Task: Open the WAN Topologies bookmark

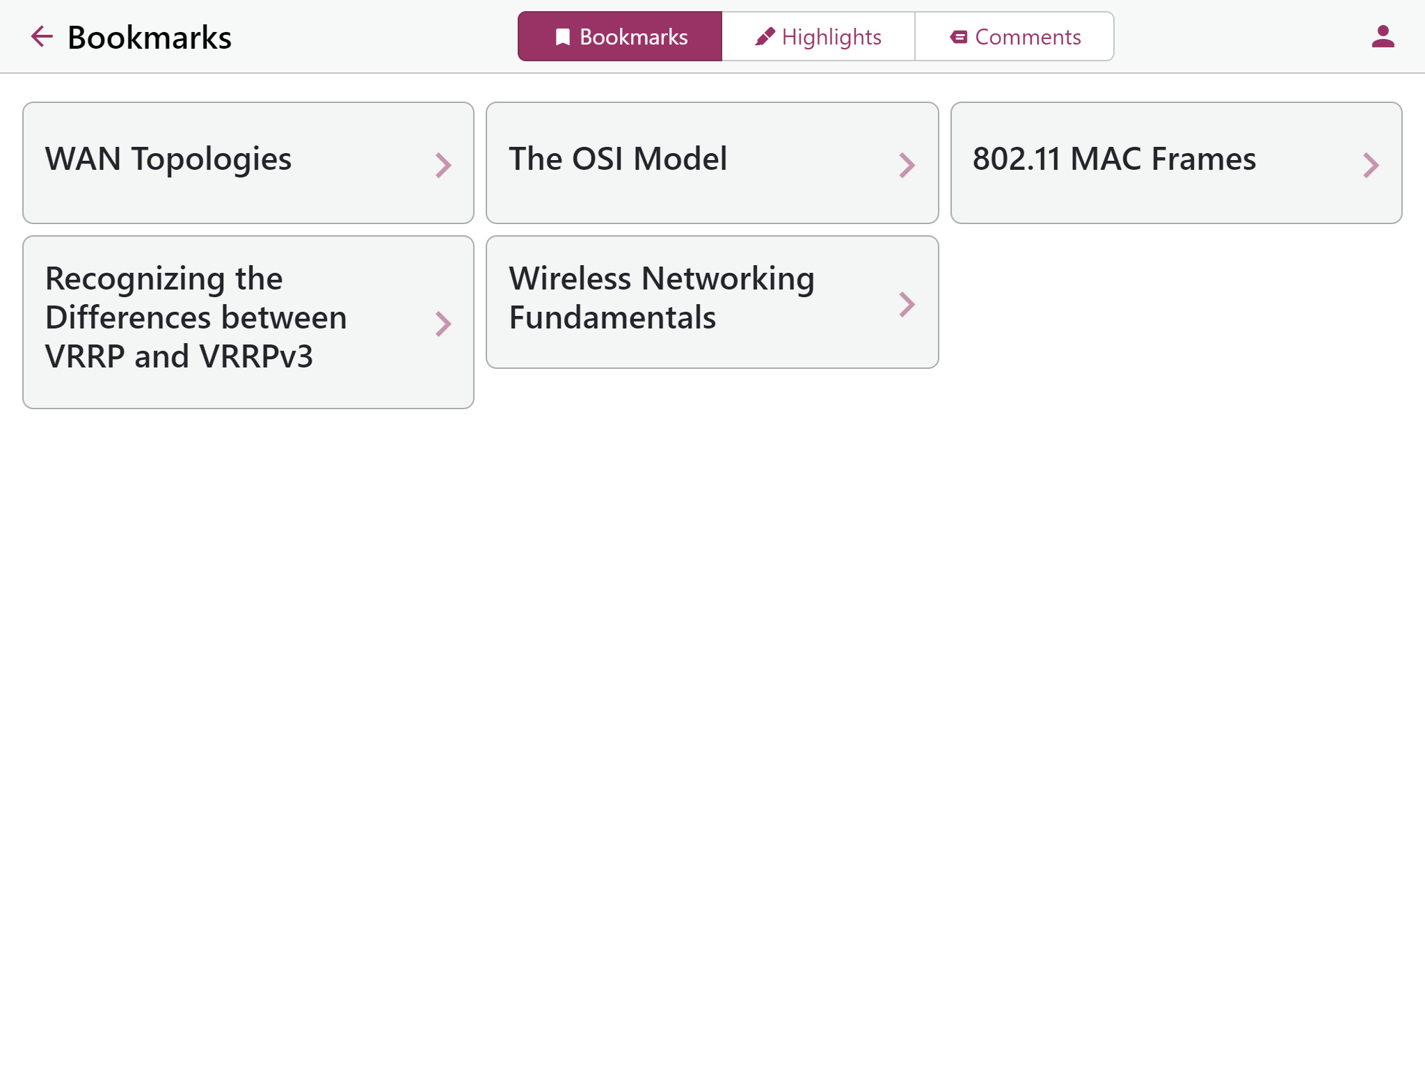Action: (248, 163)
